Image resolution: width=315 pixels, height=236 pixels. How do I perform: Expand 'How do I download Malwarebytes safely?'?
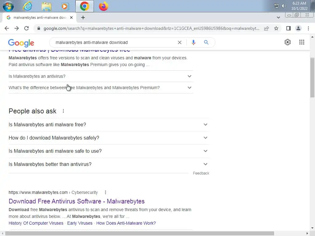coord(109,138)
